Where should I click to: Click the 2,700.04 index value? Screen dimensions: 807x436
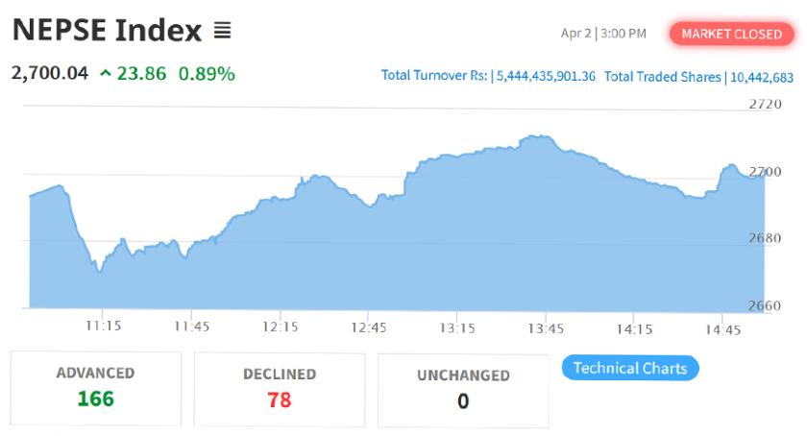[x=49, y=73]
